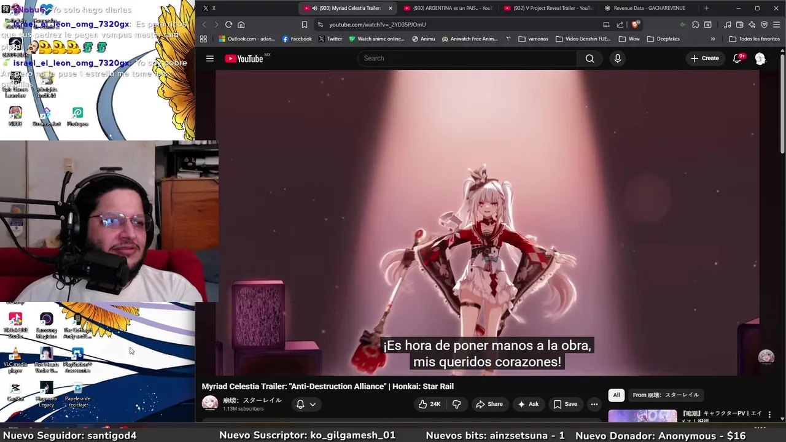Open options menu for recommended video
Screen dimensions: 786x442
point(769,415)
